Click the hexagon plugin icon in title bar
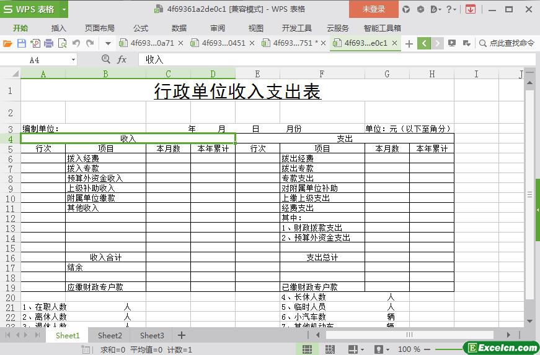This screenshot has width=540, height=355. [420, 10]
